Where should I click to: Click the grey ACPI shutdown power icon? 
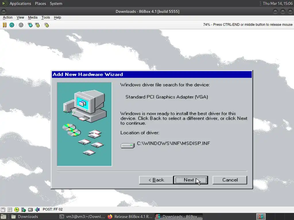tap(21, 25)
